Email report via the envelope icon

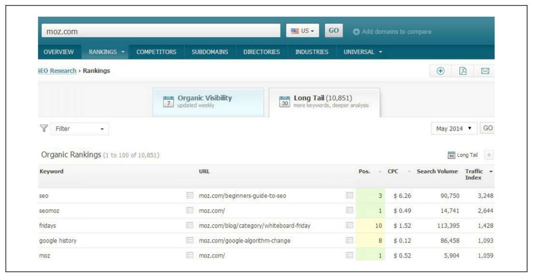(x=485, y=71)
